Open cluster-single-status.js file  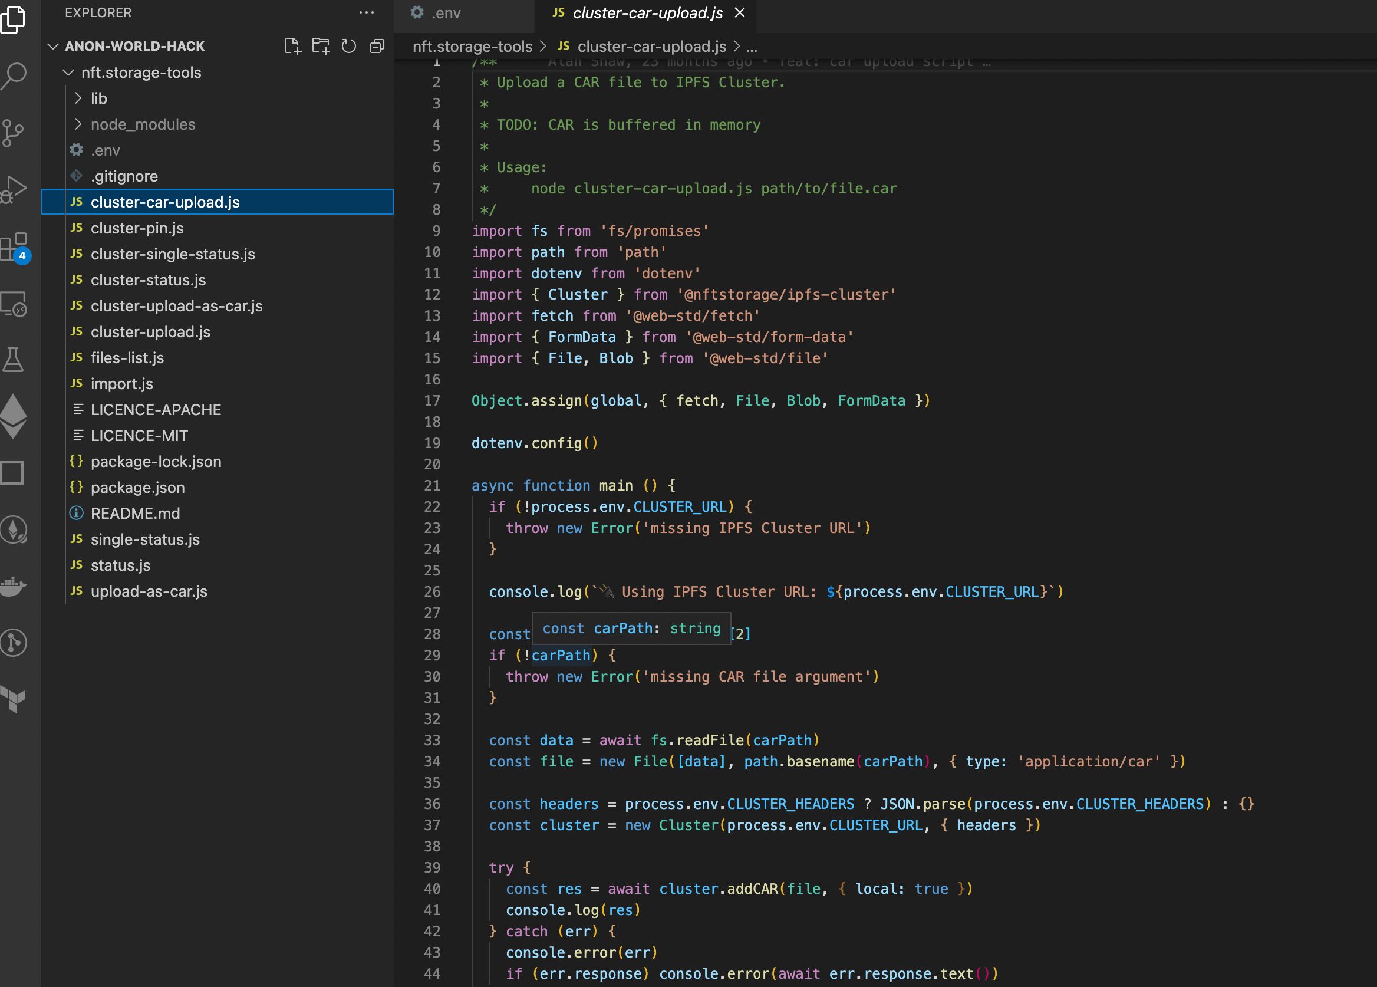tap(218, 254)
